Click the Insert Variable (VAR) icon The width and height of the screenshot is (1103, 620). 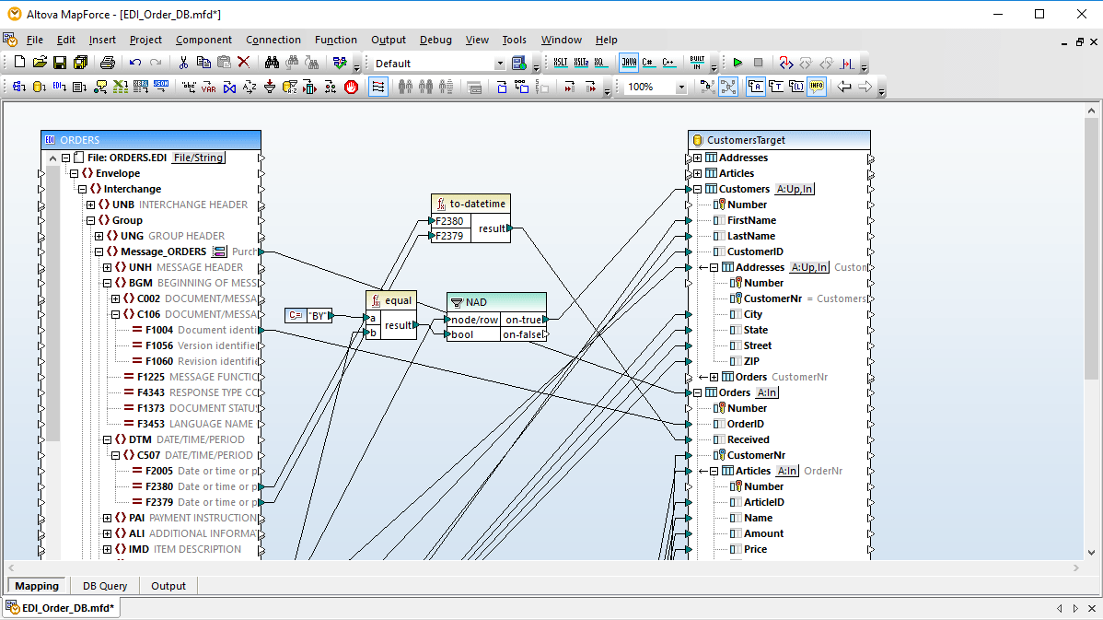(x=209, y=87)
